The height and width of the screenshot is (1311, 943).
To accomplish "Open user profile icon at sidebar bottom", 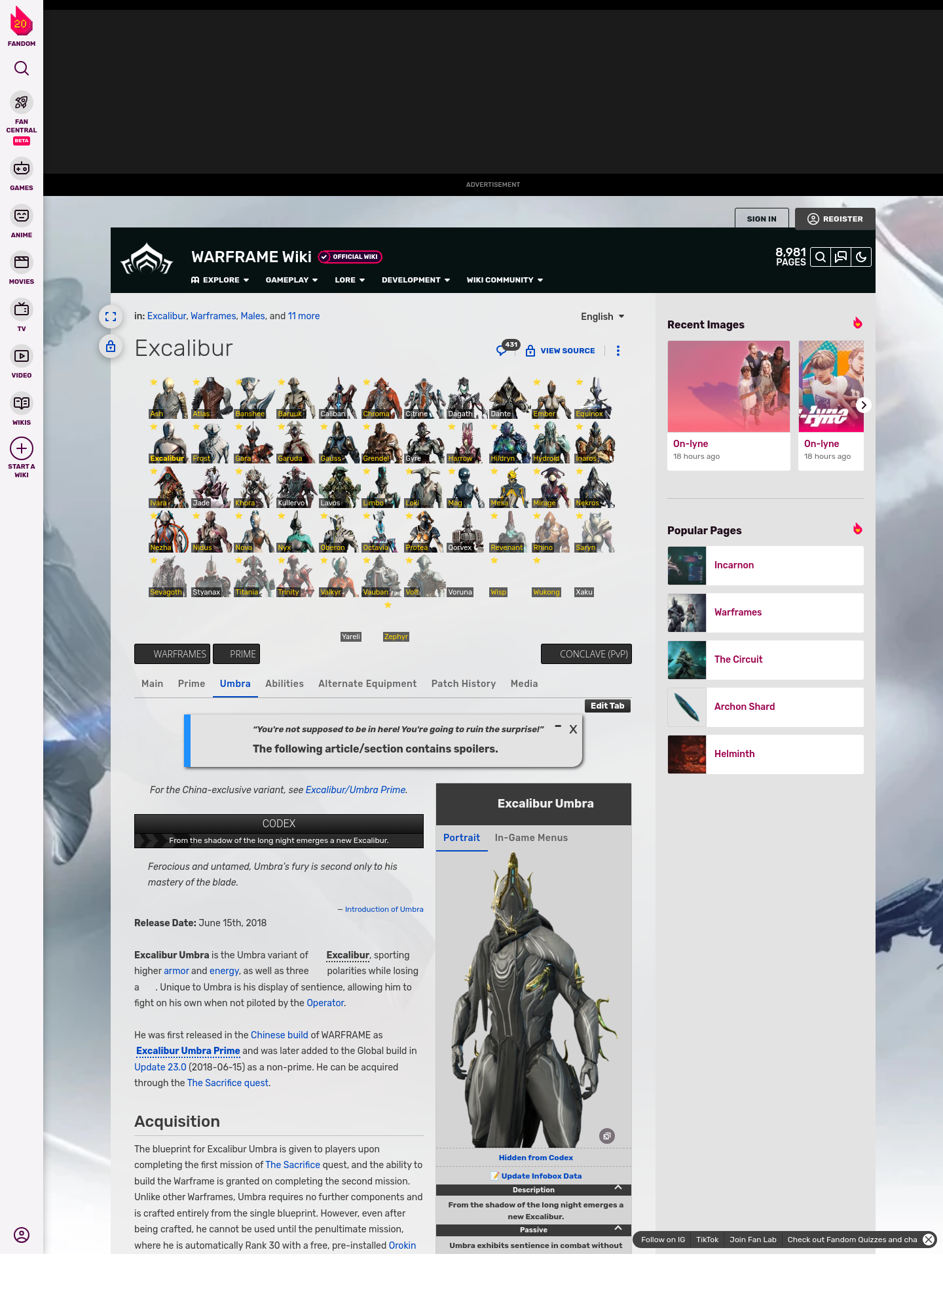I will coord(22,1235).
